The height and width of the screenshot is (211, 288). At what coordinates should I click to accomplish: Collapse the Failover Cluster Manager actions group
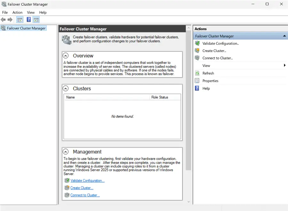coord(284,36)
